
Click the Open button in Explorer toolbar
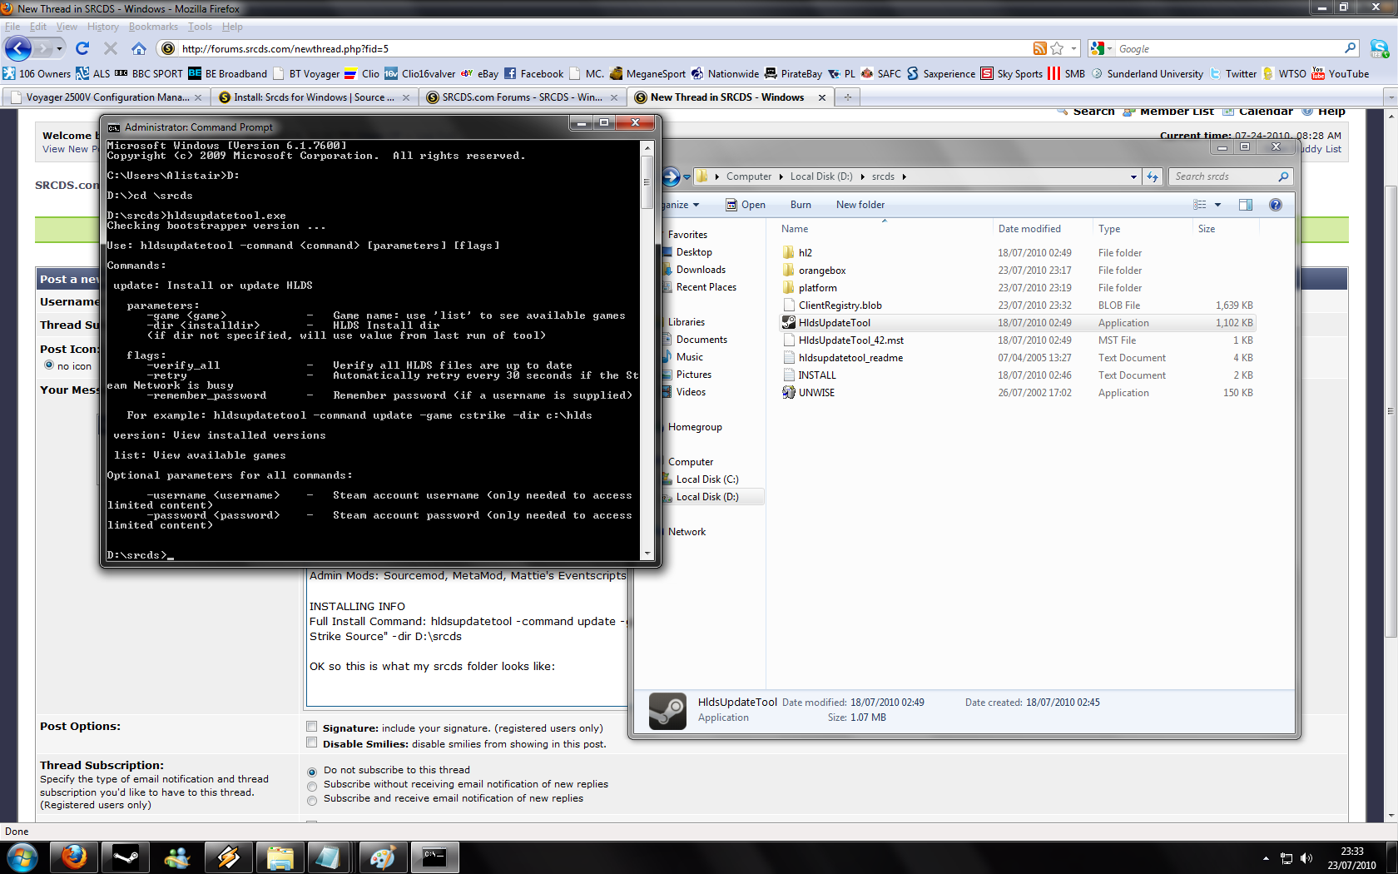tap(746, 205)
